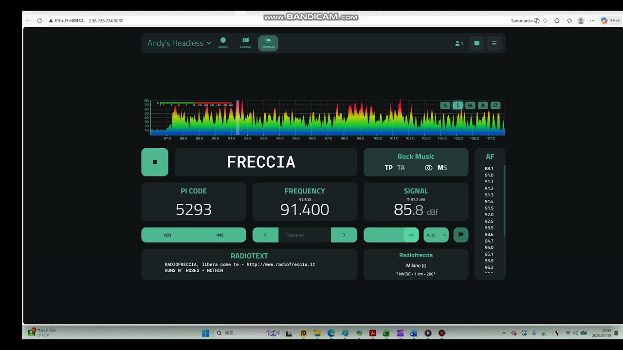Screen dimensions: 623x350
Task: Click the RADIOFRECCIA radiotext line
Action: coord(240,264)
